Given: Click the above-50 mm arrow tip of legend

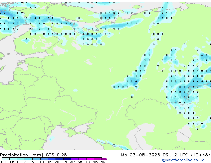Looking at the screenshot, I should tap(105, 159).
